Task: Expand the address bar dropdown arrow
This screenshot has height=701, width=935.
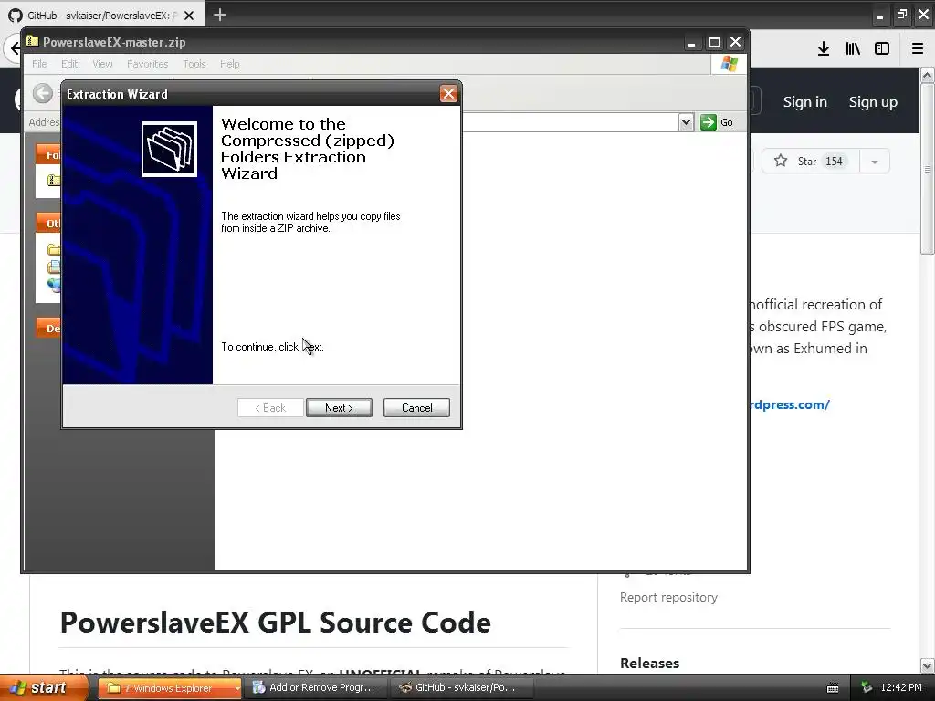Action: pyautogui.click(x=686, y=122)
